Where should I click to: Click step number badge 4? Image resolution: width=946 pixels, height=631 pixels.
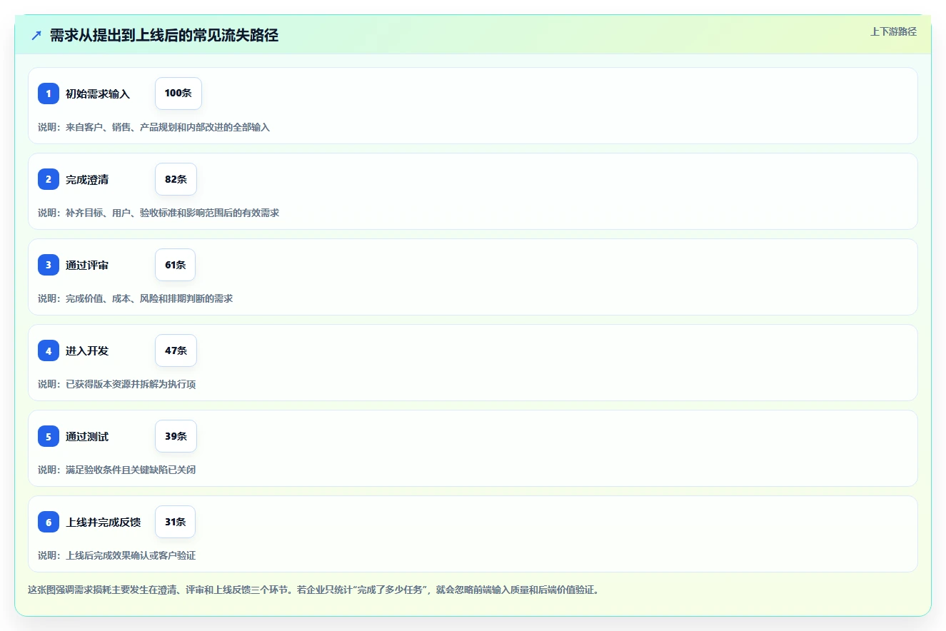pyautogui.click(x=49, y=350)
